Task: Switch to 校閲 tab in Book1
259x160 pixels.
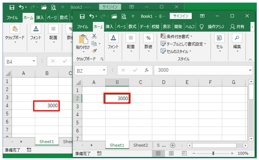Action: tap(155, 27)
